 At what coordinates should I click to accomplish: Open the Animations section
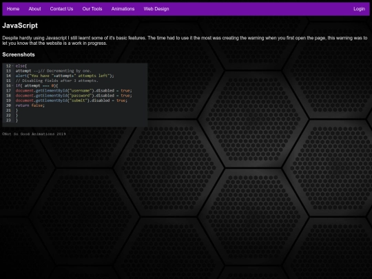tap(123, 9)
